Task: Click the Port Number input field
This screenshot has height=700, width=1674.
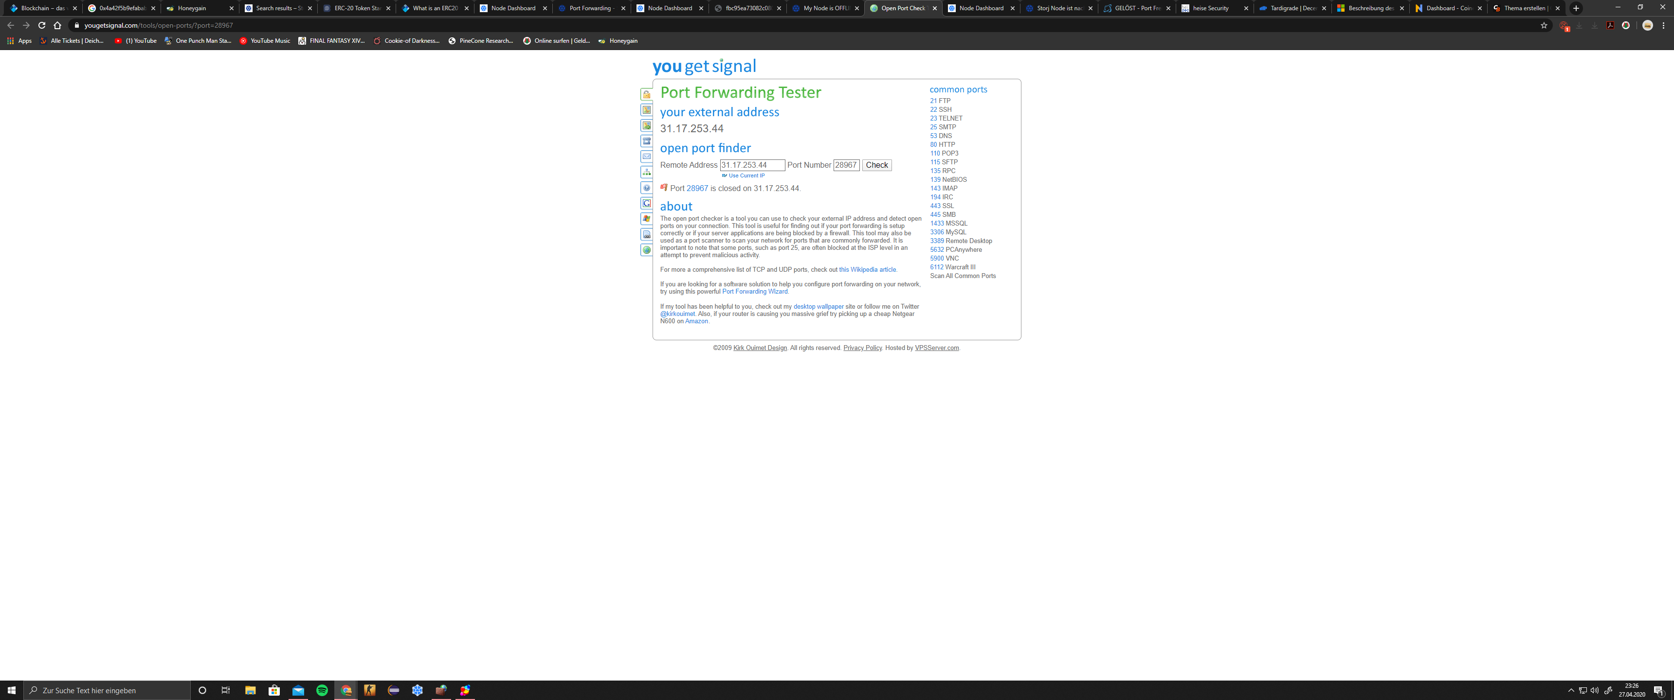Action: [x=846, y=166]
